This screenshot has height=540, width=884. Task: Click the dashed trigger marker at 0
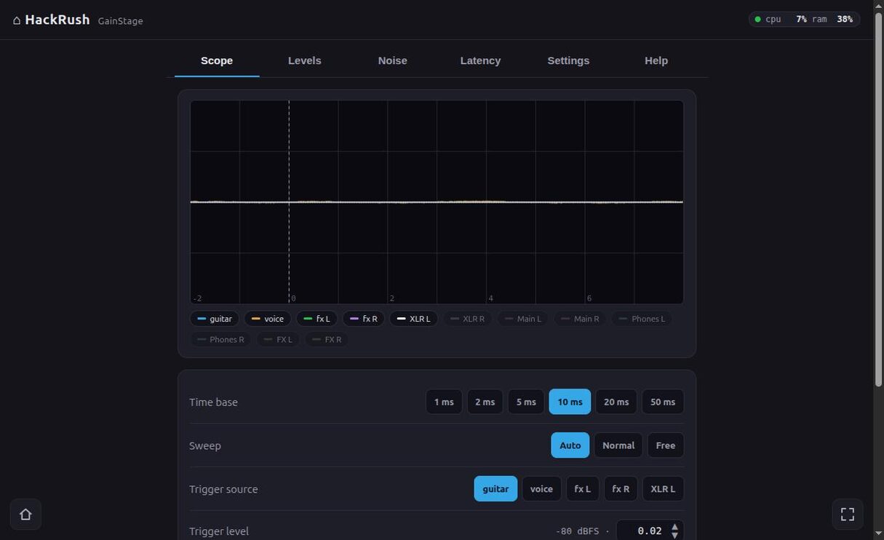point(289,202)
